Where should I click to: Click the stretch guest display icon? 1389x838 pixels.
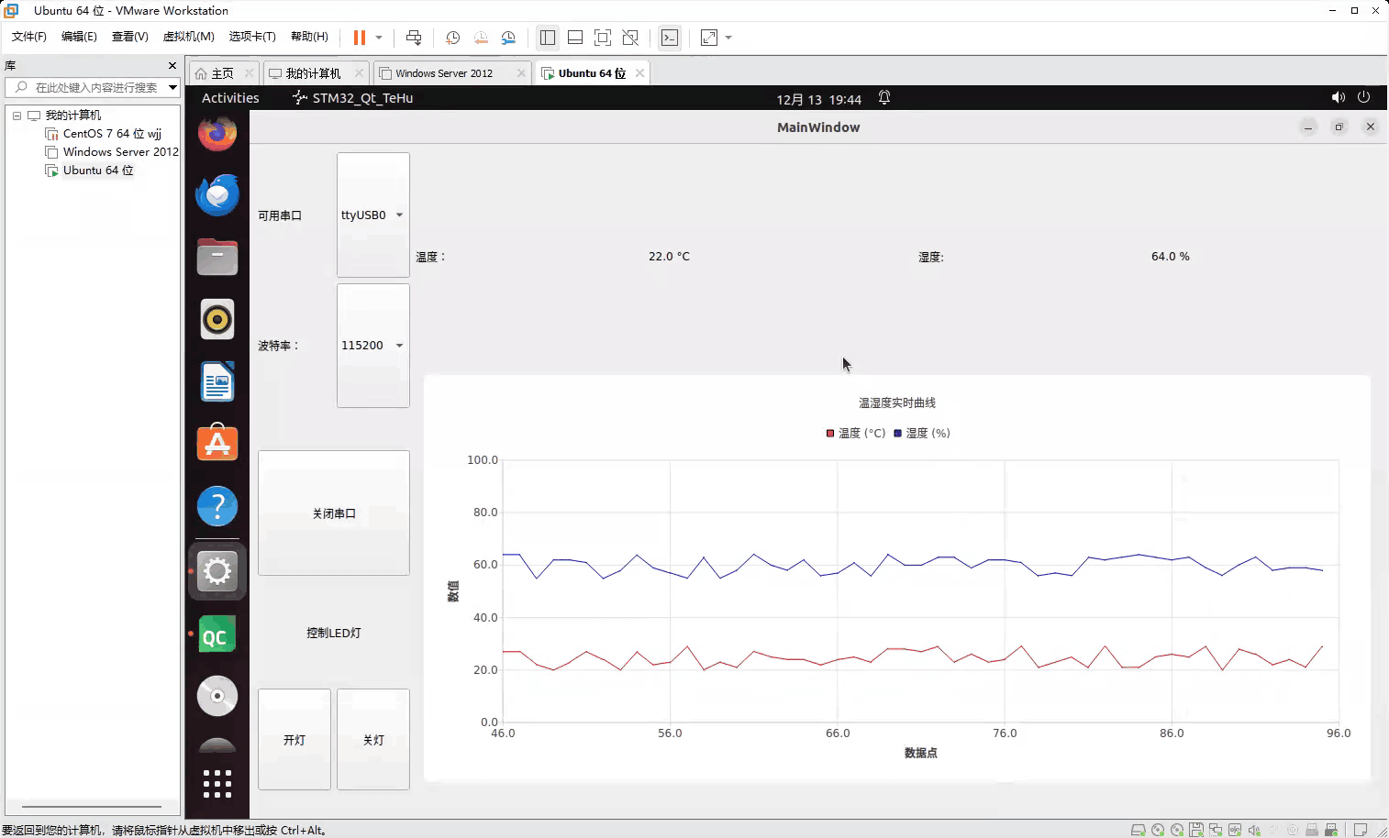point(709,38)
